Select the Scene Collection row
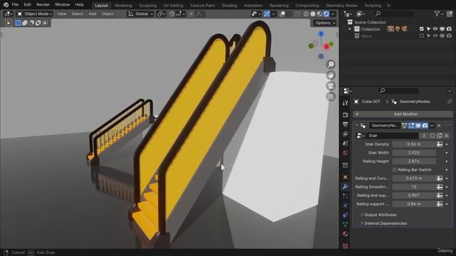Screen dimensions: 456x256 point(370,22)
